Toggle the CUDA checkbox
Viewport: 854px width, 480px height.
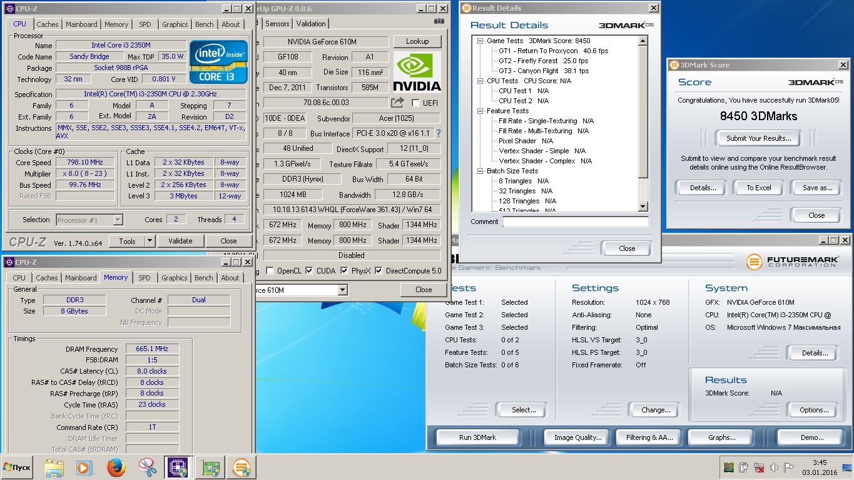[x=310, y=271]
